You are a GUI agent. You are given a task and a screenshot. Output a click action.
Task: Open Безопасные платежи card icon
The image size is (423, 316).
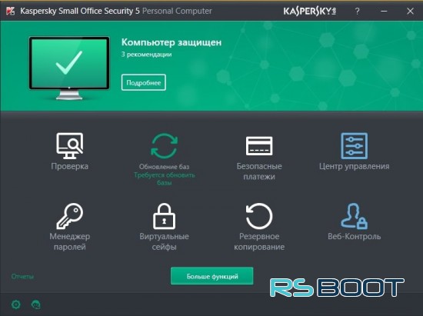[259, 146]
